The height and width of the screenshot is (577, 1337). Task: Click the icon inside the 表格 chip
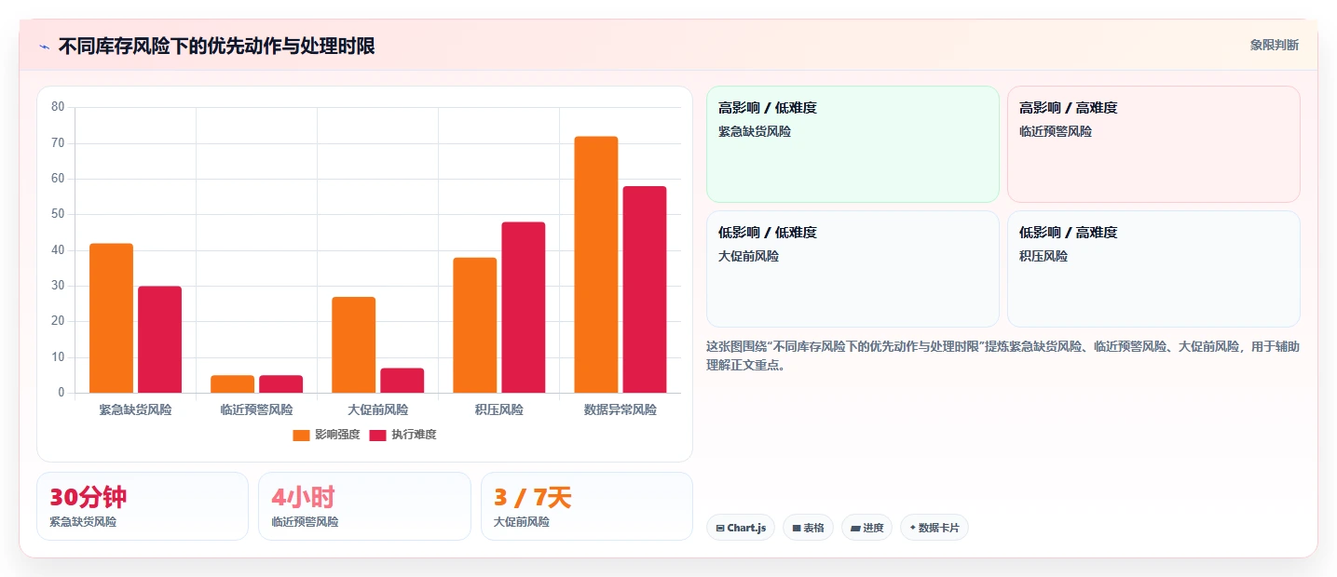(x=797, y=529)
